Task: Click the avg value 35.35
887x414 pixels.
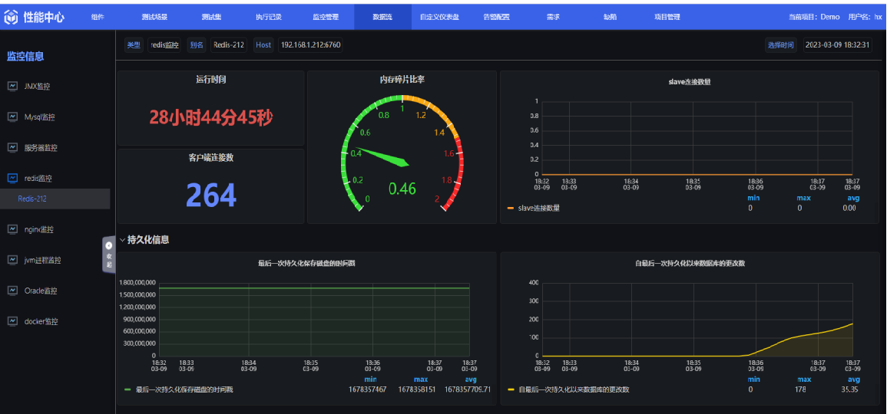Action: 849,389
